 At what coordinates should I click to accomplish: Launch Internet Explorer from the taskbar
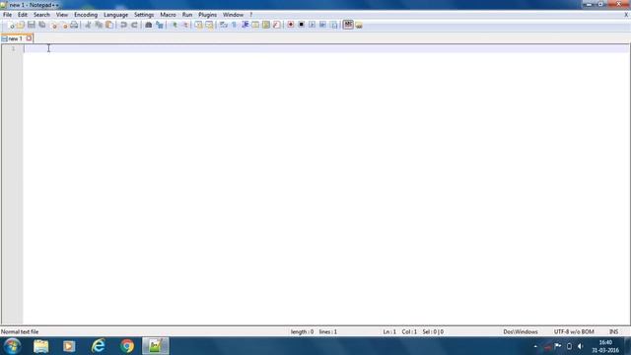(x=99, y=346)
